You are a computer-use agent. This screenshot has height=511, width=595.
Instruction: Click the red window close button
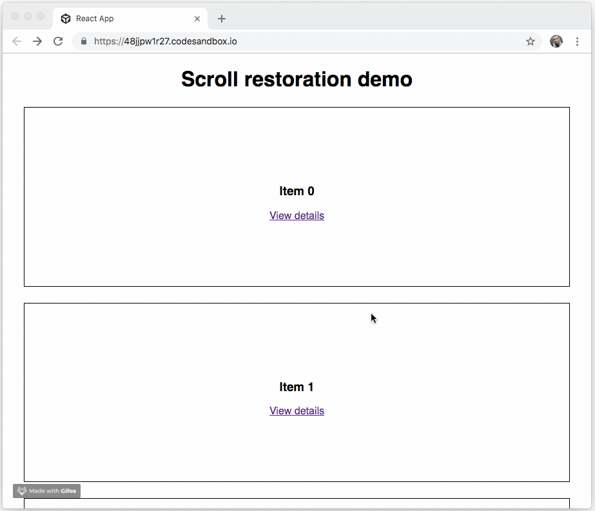coord(15,16)
